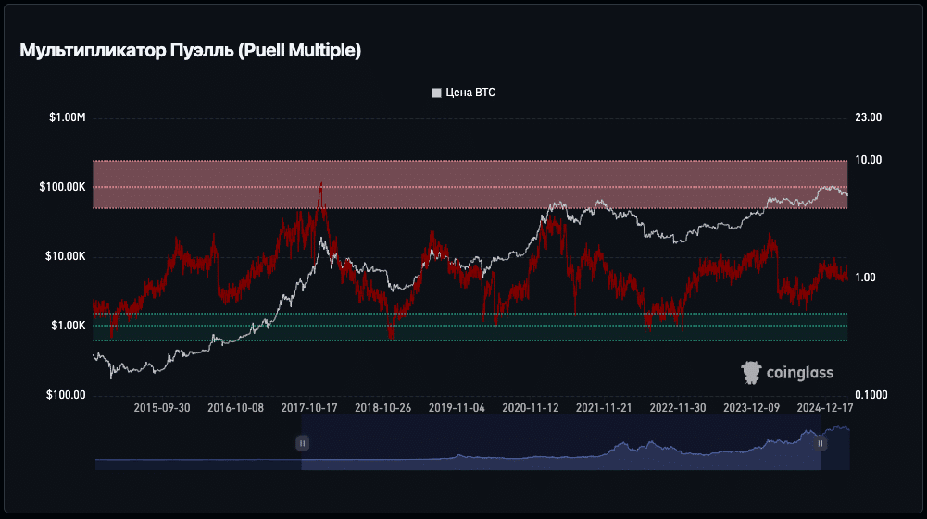The height and width of the screenshot is (519, 927).
Task: Click the 1.00 right axis label
Action: (865, 278)
